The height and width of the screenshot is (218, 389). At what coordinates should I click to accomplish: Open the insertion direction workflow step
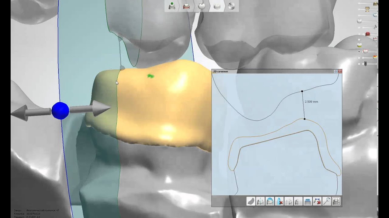(x=172, y=6)
